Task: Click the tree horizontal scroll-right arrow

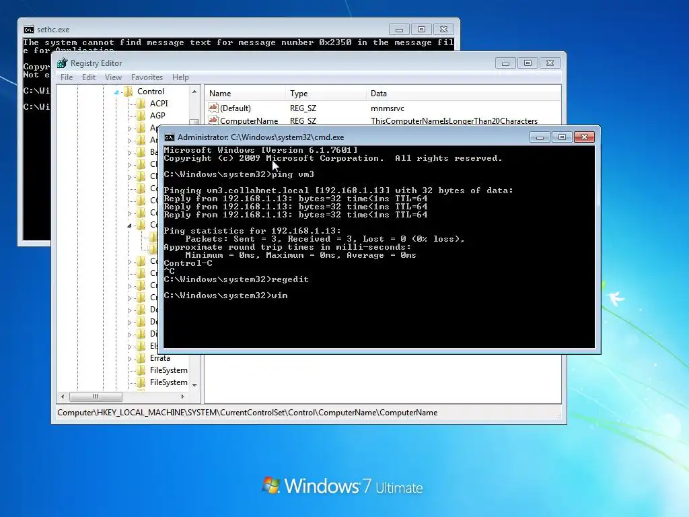Action: 183,397
